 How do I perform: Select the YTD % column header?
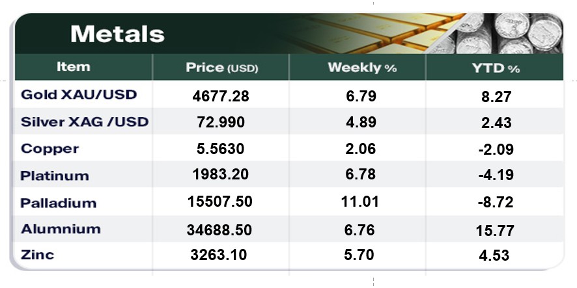496,68
